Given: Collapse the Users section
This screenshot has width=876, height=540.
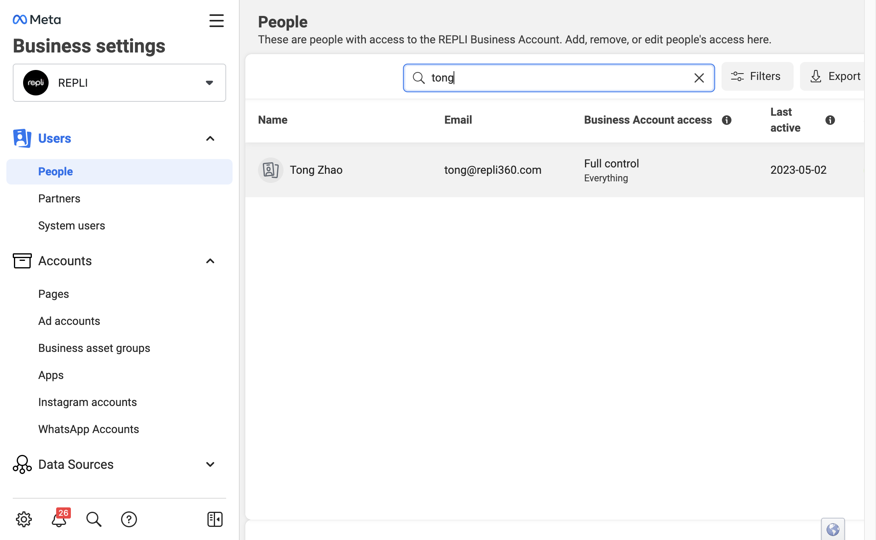Looking at the screenshot, I should click(210, 138).
